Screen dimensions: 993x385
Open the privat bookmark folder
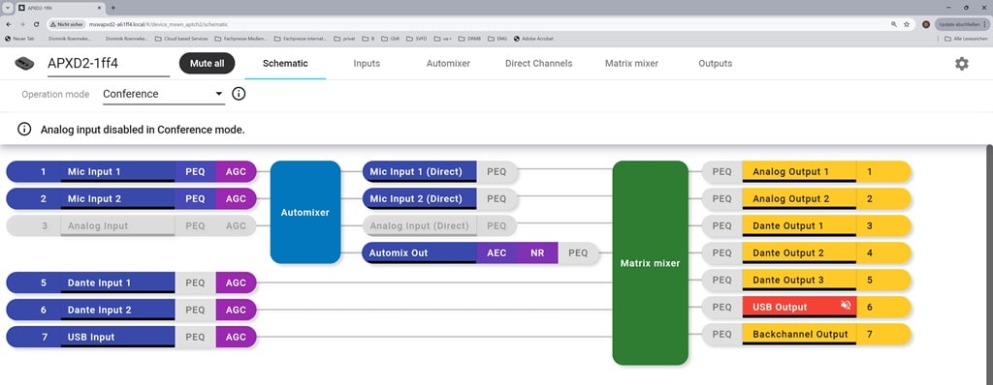click(344, 39)
